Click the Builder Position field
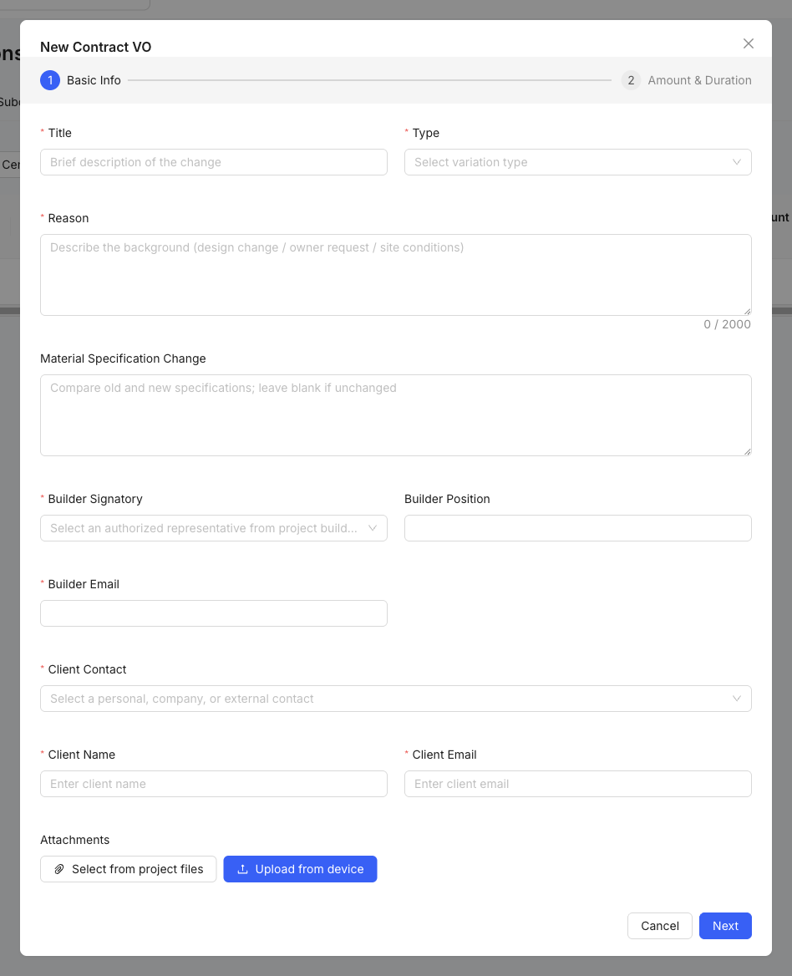The image size is (792, 976). click(x=578, y=528)
